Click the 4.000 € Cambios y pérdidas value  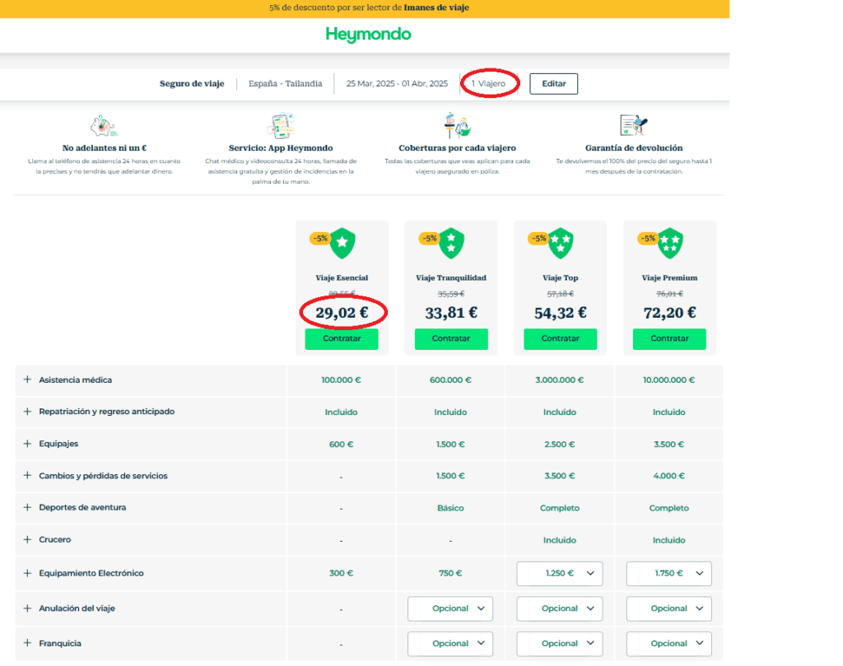668,477
